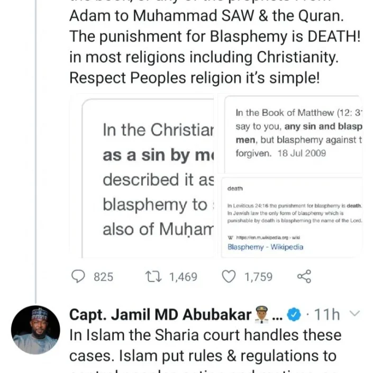Click the blue verified badge
This screenshot has height=373, width=373.
point(293,315)
